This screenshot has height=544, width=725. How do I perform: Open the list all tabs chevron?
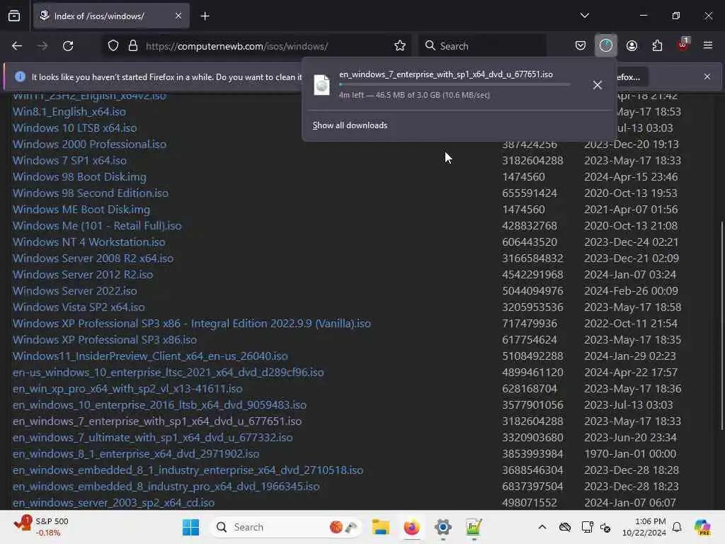pos(584,16)
